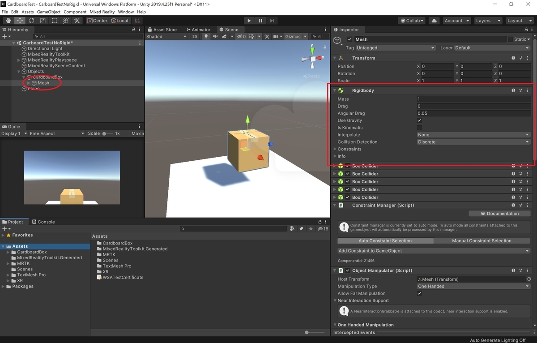This screenshot has height=343, width=537.
Task: Select the Transform tool
Action: 65,21
